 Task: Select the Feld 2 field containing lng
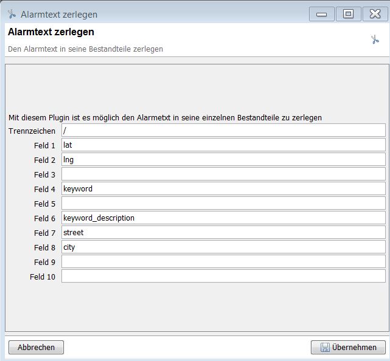point(223,160)
